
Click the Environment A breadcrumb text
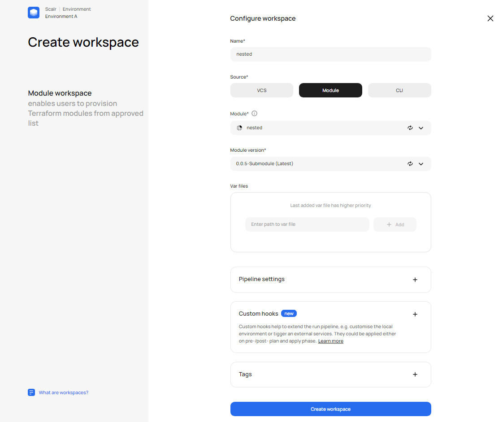[x=61, y=16]
